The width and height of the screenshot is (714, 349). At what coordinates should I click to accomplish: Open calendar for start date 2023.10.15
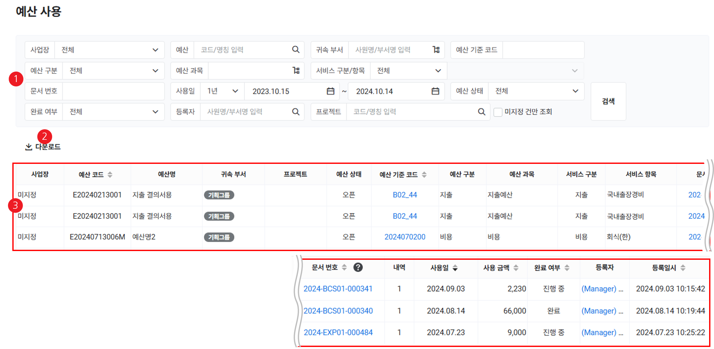(330, 91)
